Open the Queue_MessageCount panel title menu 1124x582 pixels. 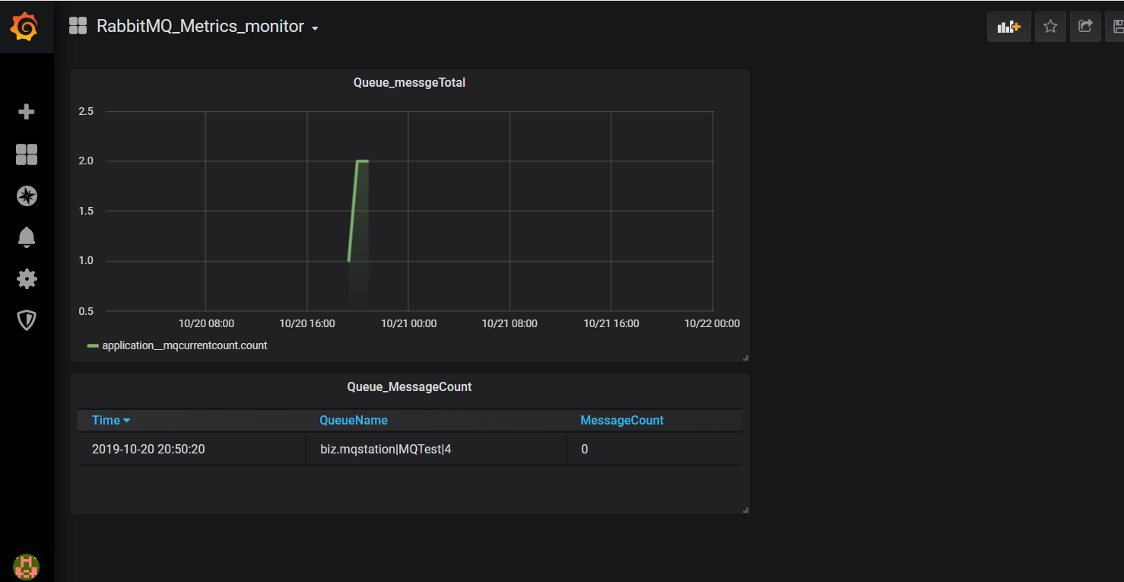tap(409, 386)
